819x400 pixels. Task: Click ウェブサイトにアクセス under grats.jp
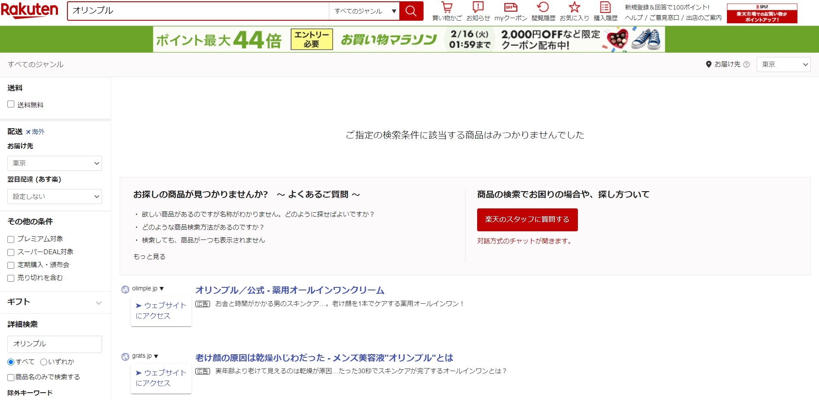click(x=161, y=378)
